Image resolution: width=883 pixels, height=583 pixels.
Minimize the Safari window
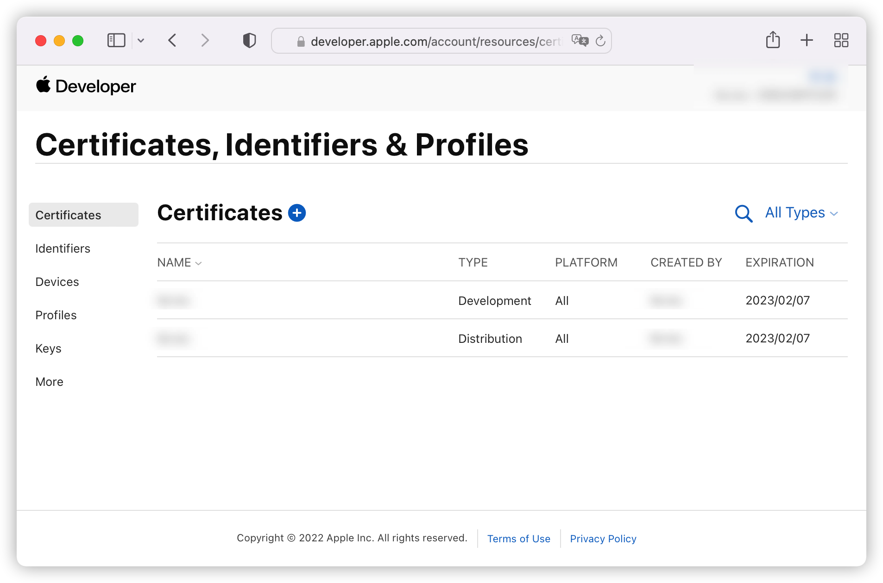pyautogui.click(x=59, y=41)
